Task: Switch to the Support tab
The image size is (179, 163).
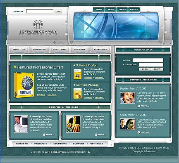Action: pos(80,49)
